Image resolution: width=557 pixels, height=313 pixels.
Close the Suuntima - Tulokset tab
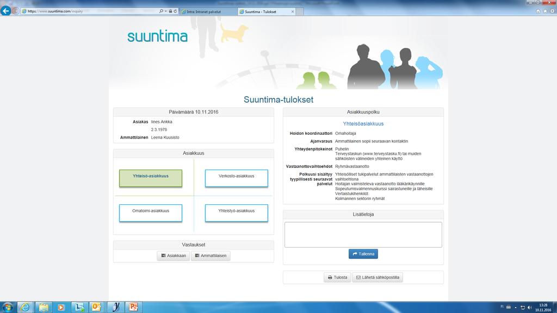(293, 11)
